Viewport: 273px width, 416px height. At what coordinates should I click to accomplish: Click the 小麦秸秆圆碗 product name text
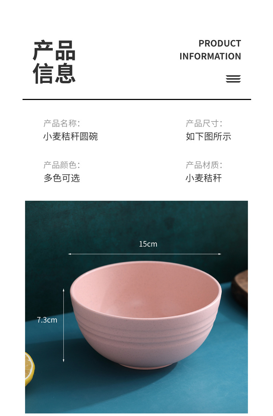70,136
